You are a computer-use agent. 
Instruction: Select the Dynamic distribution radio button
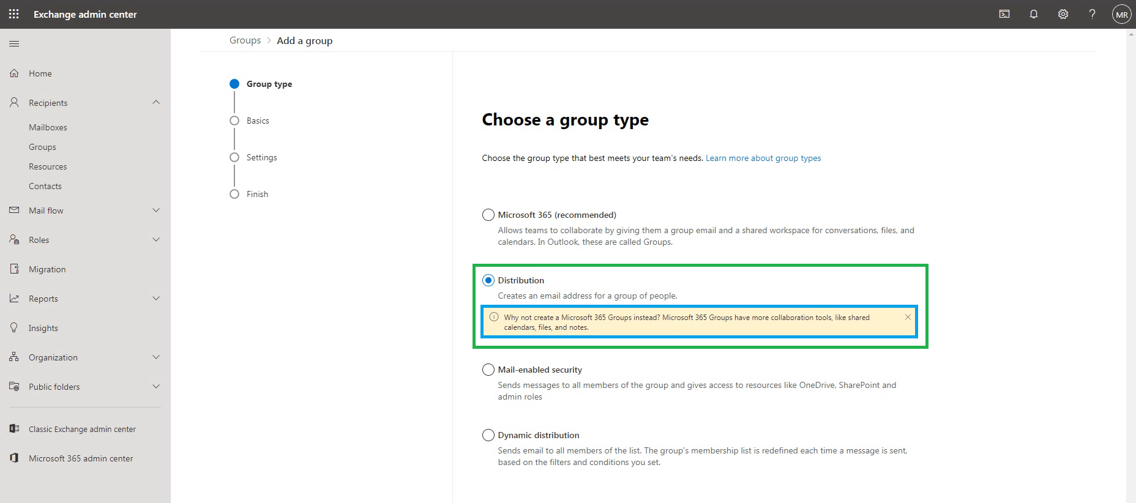pos(488,435)
